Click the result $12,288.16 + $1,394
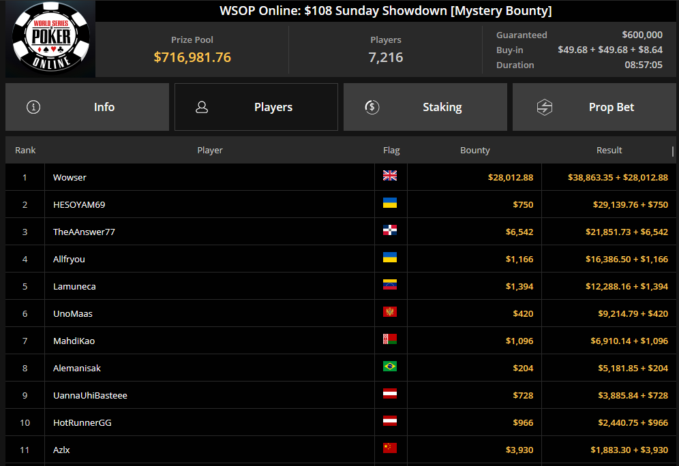This screenshot has width=679, height=466. click(x=627, y=286)
